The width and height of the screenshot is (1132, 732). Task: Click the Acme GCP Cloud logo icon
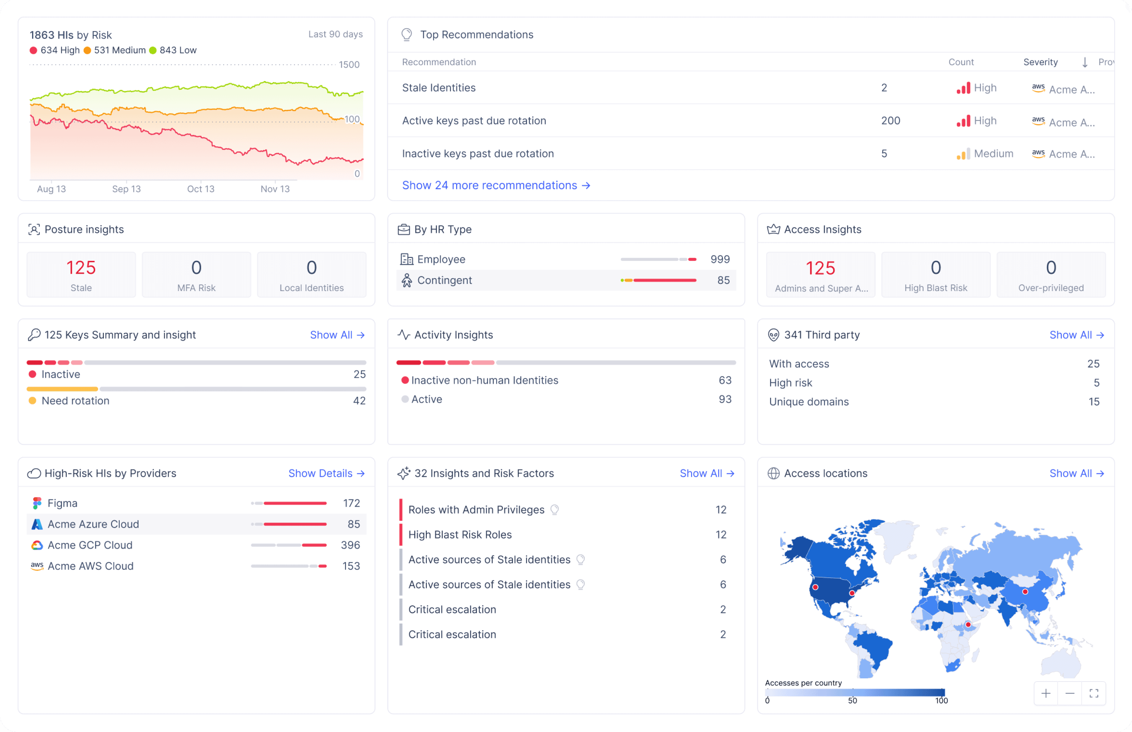point(37,545)
